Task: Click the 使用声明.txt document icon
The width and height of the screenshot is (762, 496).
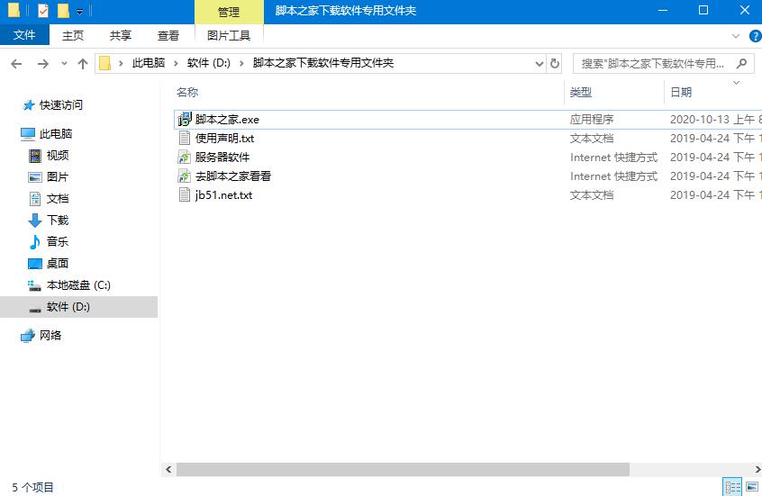Action: coord(185,138)
